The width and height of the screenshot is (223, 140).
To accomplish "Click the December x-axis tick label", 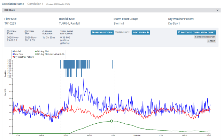I will click(137, 135).
